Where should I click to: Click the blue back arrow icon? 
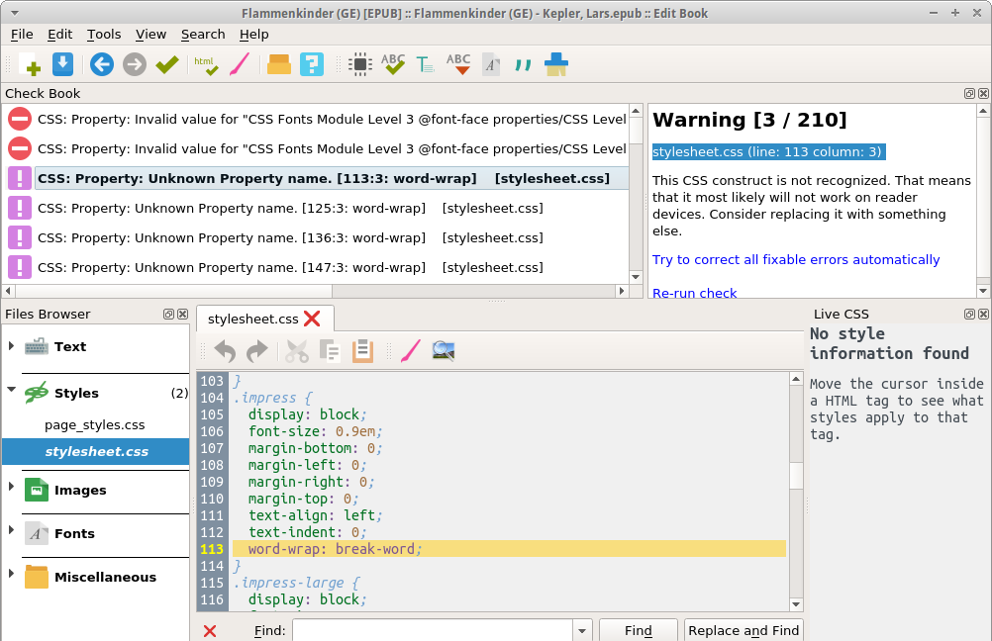pos(101,64)
